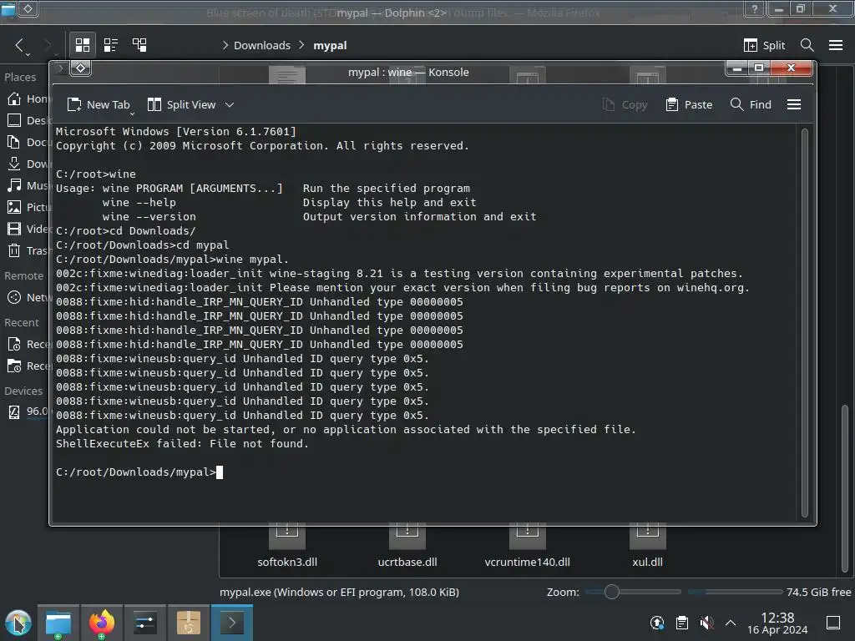Screen dimensions: 855x641
Task: Open Desktop in Places panel
Action: tap(28, 120)
